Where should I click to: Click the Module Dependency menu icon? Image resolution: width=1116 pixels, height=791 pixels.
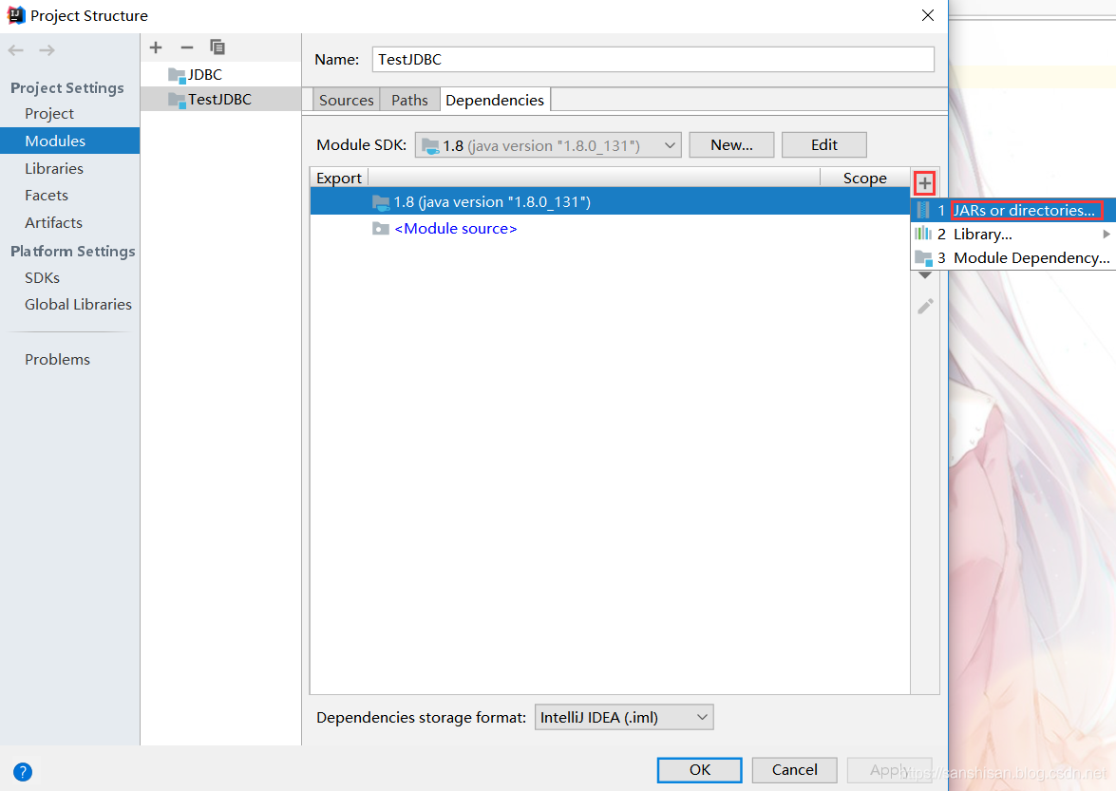point(923,257)
